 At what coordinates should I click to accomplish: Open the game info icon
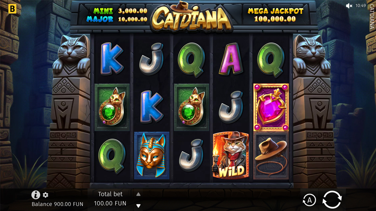pyautogui.click(x=36, y=195)
